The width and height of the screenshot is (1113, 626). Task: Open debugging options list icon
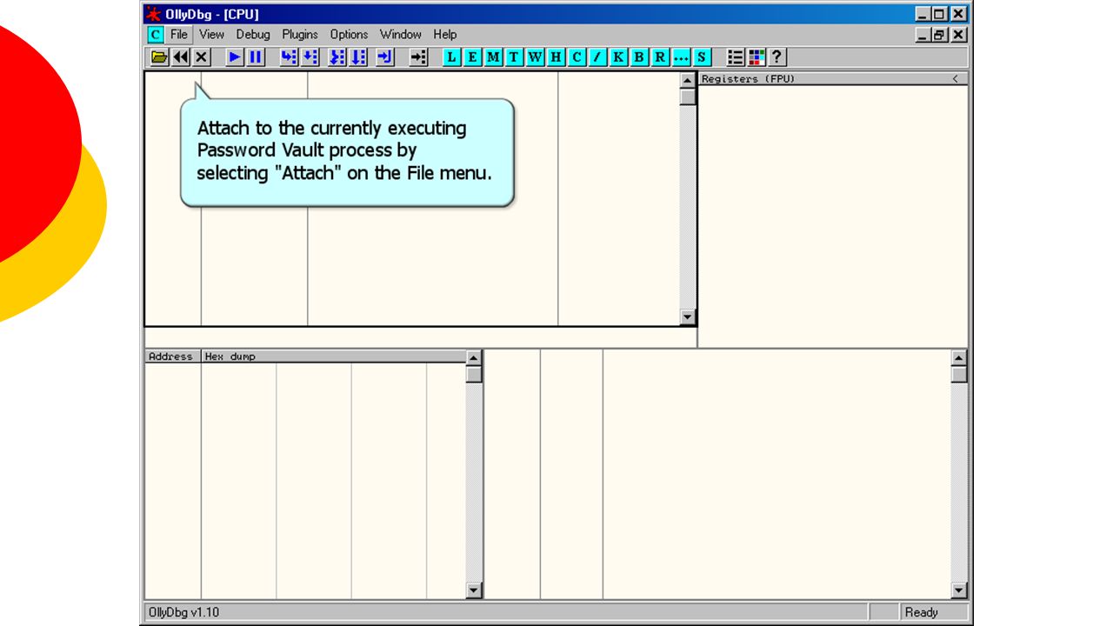(736, 57)
